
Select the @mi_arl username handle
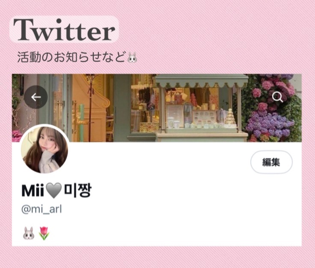pyautogui.click(x=42, y=209)
